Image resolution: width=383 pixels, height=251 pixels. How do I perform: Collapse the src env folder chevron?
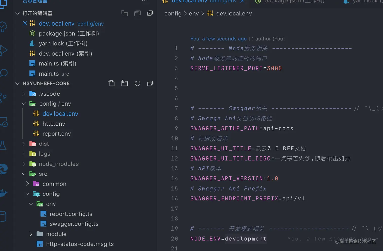pyautogui.click(x=31, y=204)
